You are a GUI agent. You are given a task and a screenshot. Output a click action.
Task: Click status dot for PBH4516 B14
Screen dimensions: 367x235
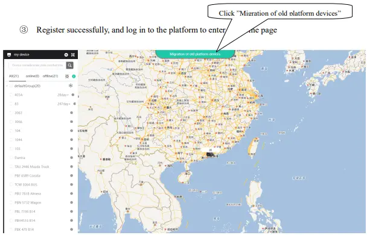(x=72, y=221)
